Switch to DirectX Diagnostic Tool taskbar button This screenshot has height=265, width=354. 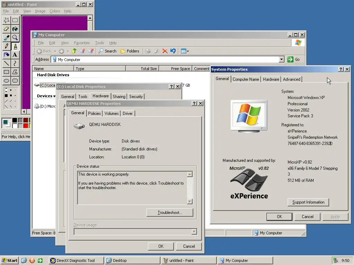[76, 261]
